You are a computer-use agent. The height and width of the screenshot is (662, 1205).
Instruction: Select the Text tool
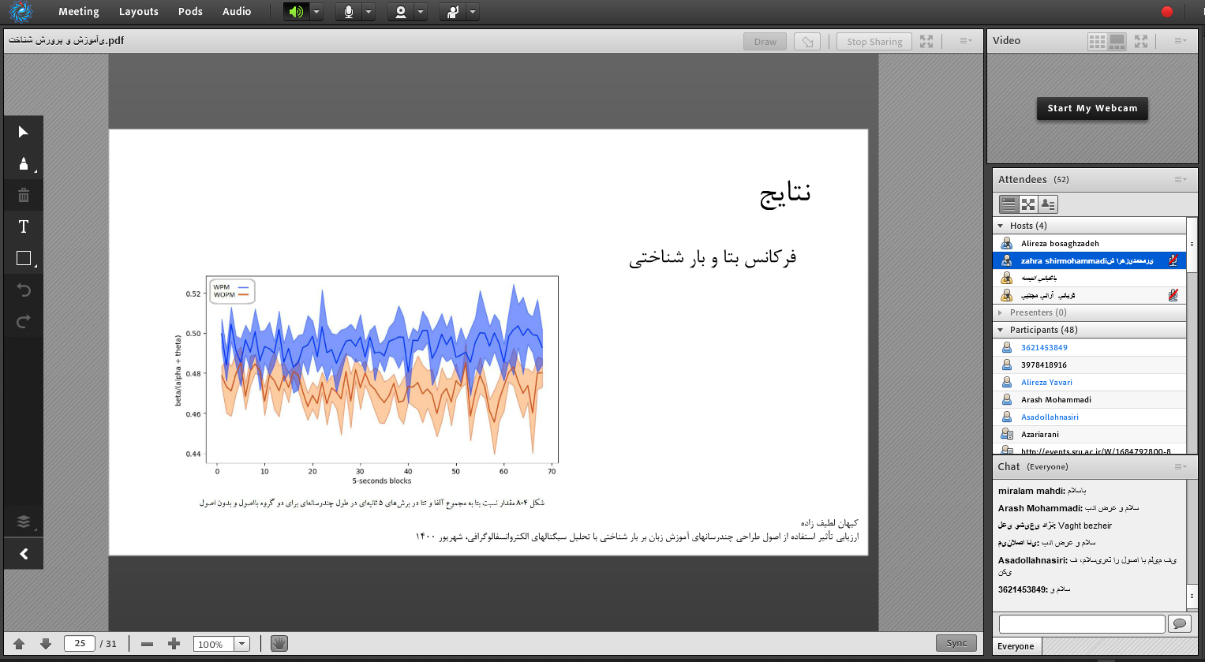24,226
